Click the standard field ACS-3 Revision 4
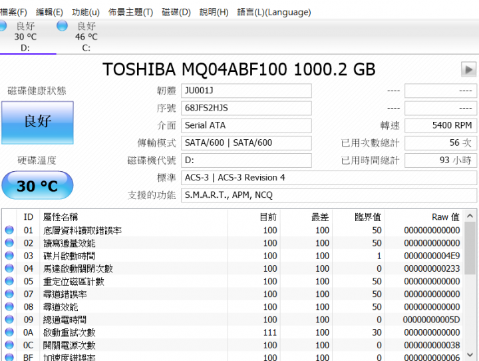479x361 pixels. click(x=329, y=178)
